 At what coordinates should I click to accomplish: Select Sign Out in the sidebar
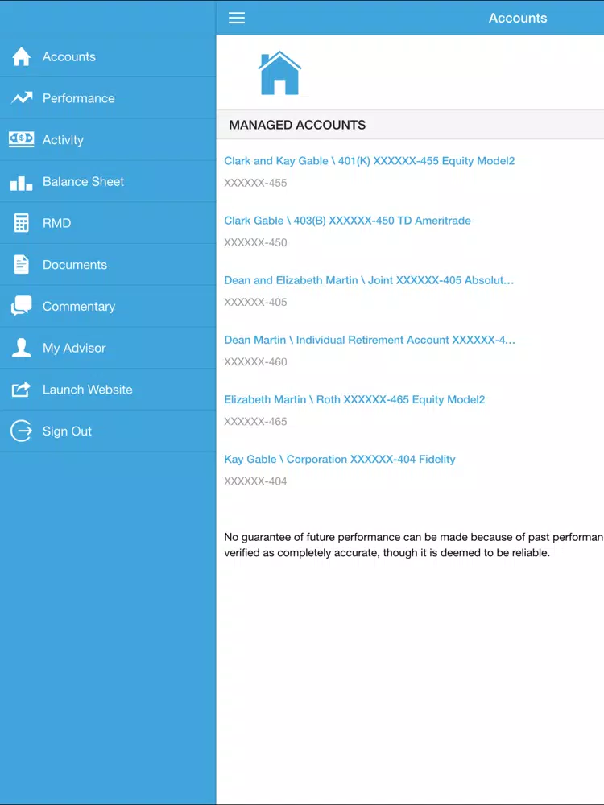[x=108, y=431]
